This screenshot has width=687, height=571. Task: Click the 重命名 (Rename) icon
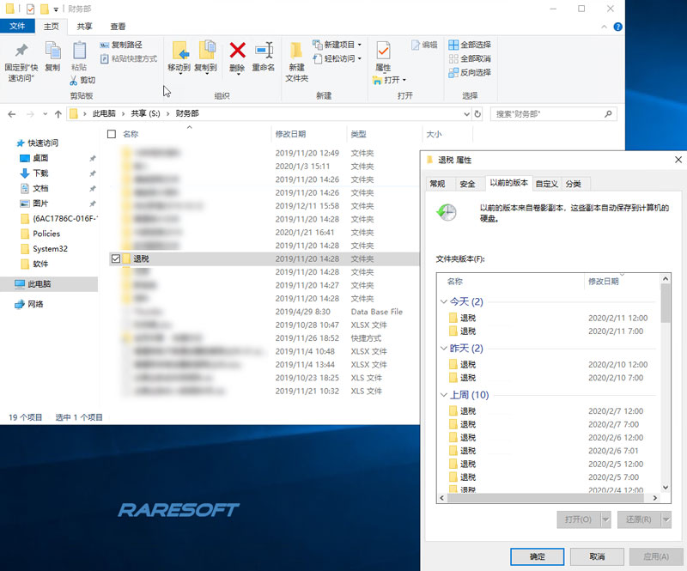[x=264, y=51]
